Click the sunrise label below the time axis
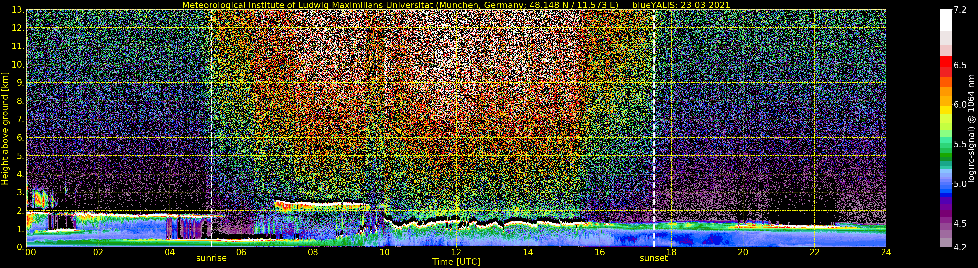Screen dimensions: 978x268 click(211, 258)
